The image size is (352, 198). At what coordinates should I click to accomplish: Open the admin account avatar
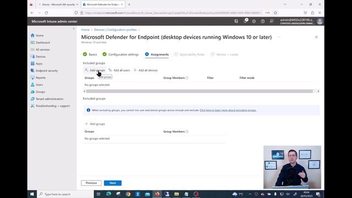coord(320,21)
